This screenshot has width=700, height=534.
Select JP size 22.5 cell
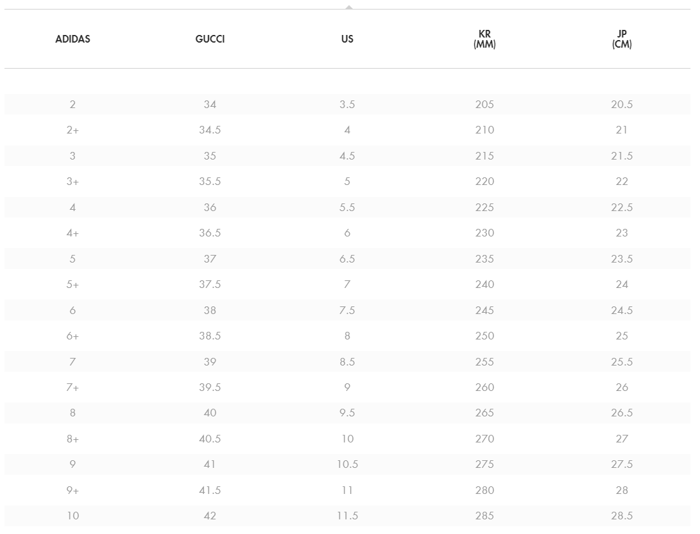pyautogui.click(x=622, y=207)
